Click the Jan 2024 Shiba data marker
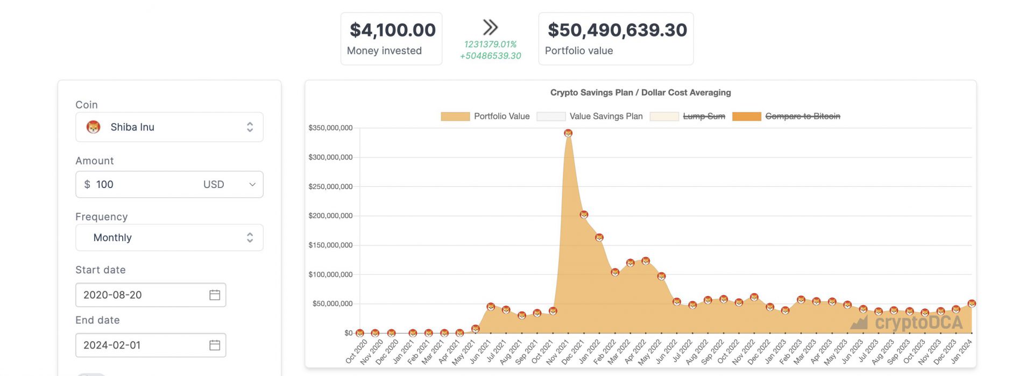This screenshot has height=376, width=1033. point(972,303)
